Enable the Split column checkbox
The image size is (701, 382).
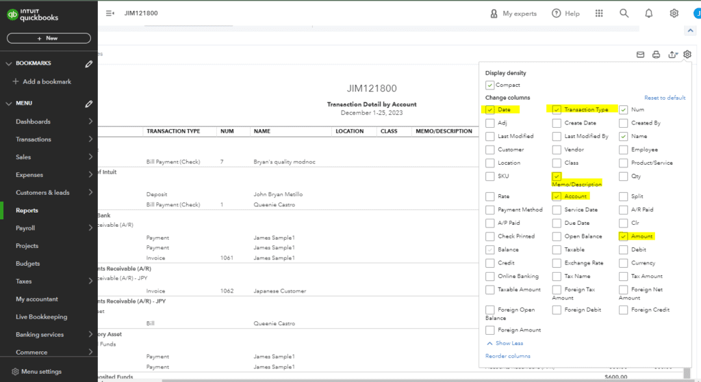(623, 196)
